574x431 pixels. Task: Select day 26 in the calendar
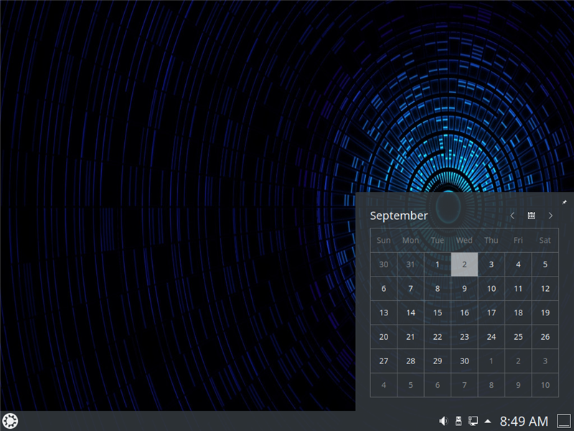[545, 337]
